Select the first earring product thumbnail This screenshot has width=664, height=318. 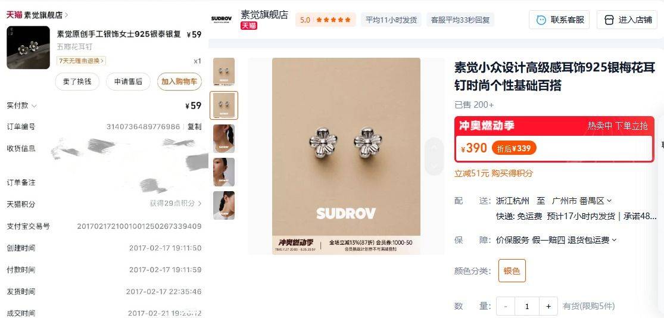224,72
